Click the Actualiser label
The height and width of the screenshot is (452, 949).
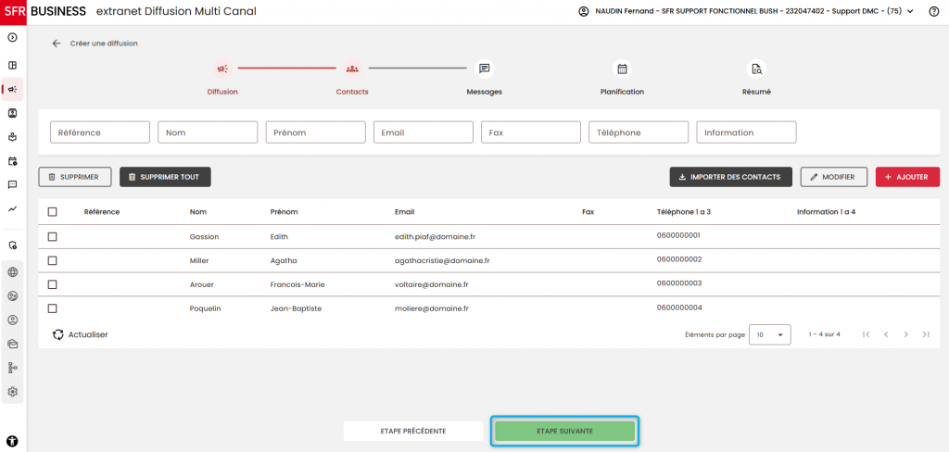(88, 334)
